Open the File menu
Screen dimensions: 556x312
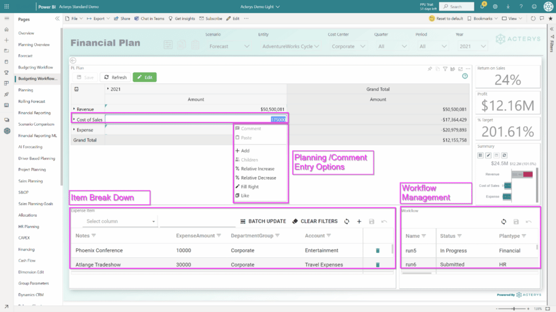(74, 18)
